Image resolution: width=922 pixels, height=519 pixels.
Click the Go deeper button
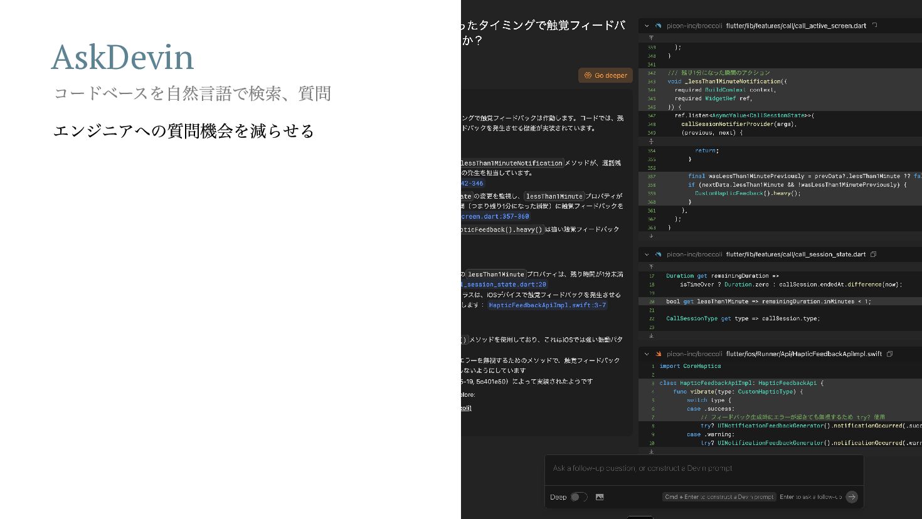(605, 75)
